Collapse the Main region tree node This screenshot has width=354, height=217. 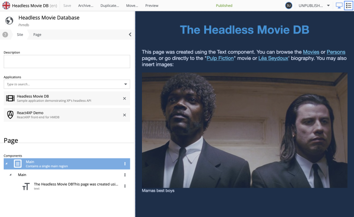pyautogui.click(x=11, y=175)
